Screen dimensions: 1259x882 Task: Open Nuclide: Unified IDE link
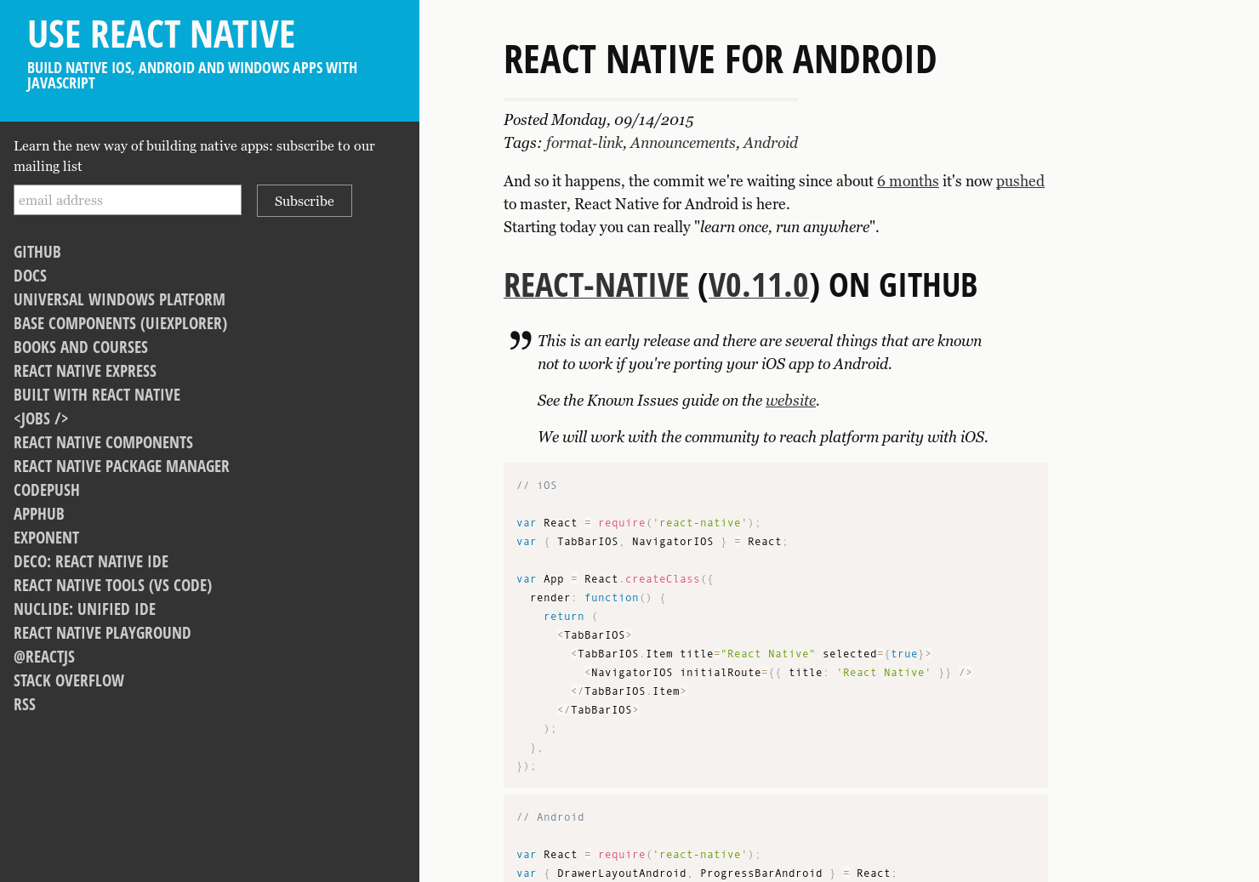(85, 609)
